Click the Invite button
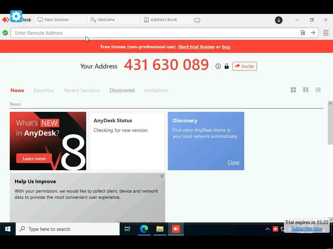This screenshot has height=249, width=333. 245,66
